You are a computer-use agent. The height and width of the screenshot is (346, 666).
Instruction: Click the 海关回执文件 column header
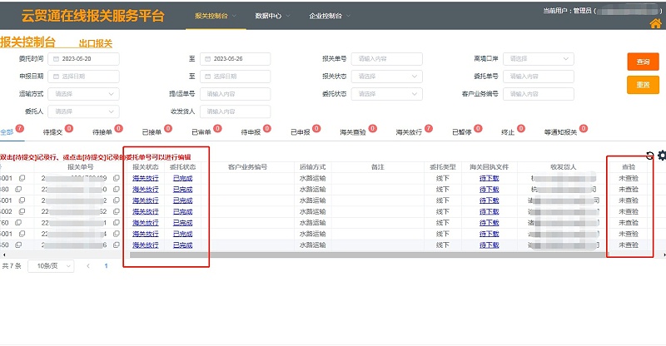[490, 167]
